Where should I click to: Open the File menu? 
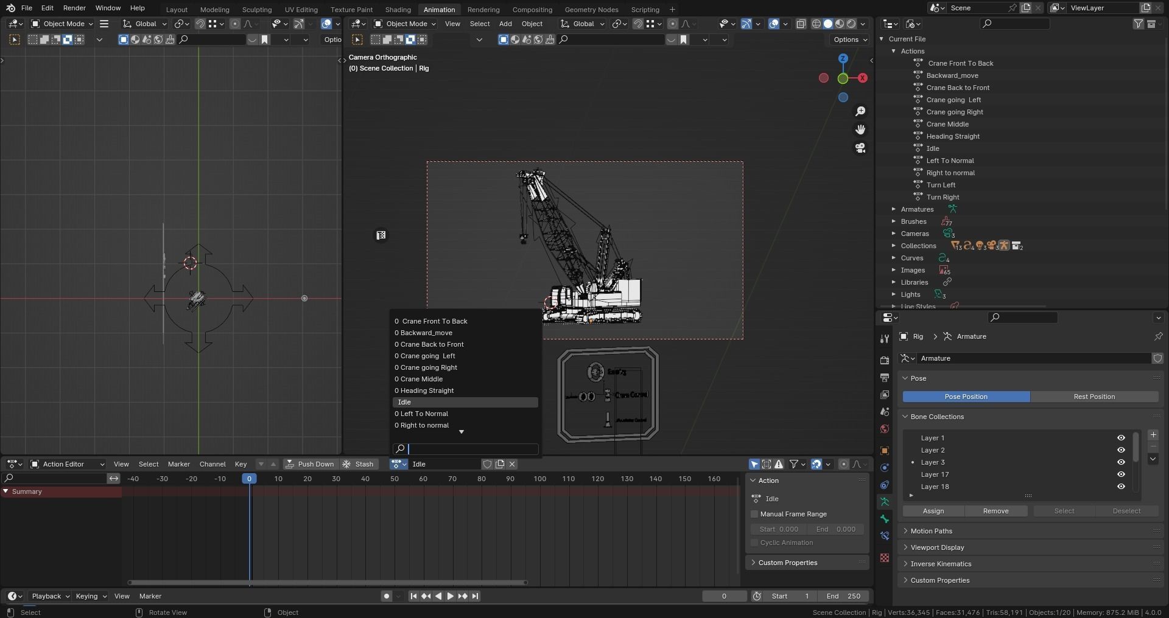coord(27,8)
